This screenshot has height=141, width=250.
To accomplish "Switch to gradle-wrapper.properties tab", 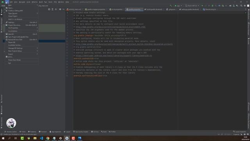I will click(96, 9).
